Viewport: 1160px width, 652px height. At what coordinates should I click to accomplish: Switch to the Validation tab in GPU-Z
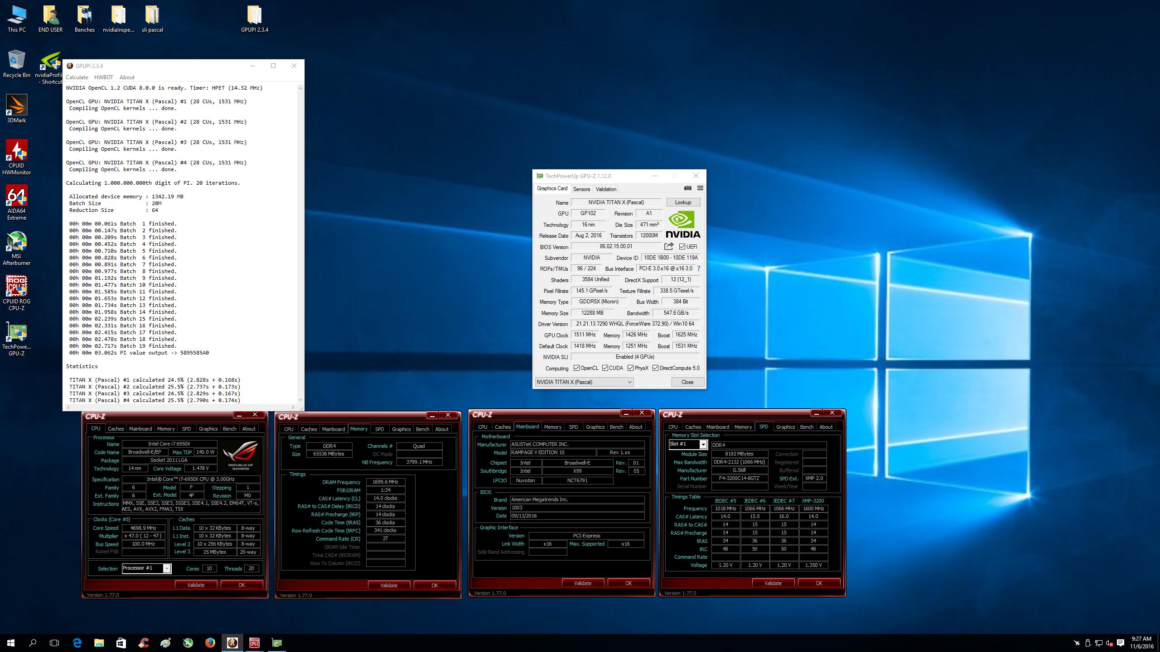click(x=606, y=189)
